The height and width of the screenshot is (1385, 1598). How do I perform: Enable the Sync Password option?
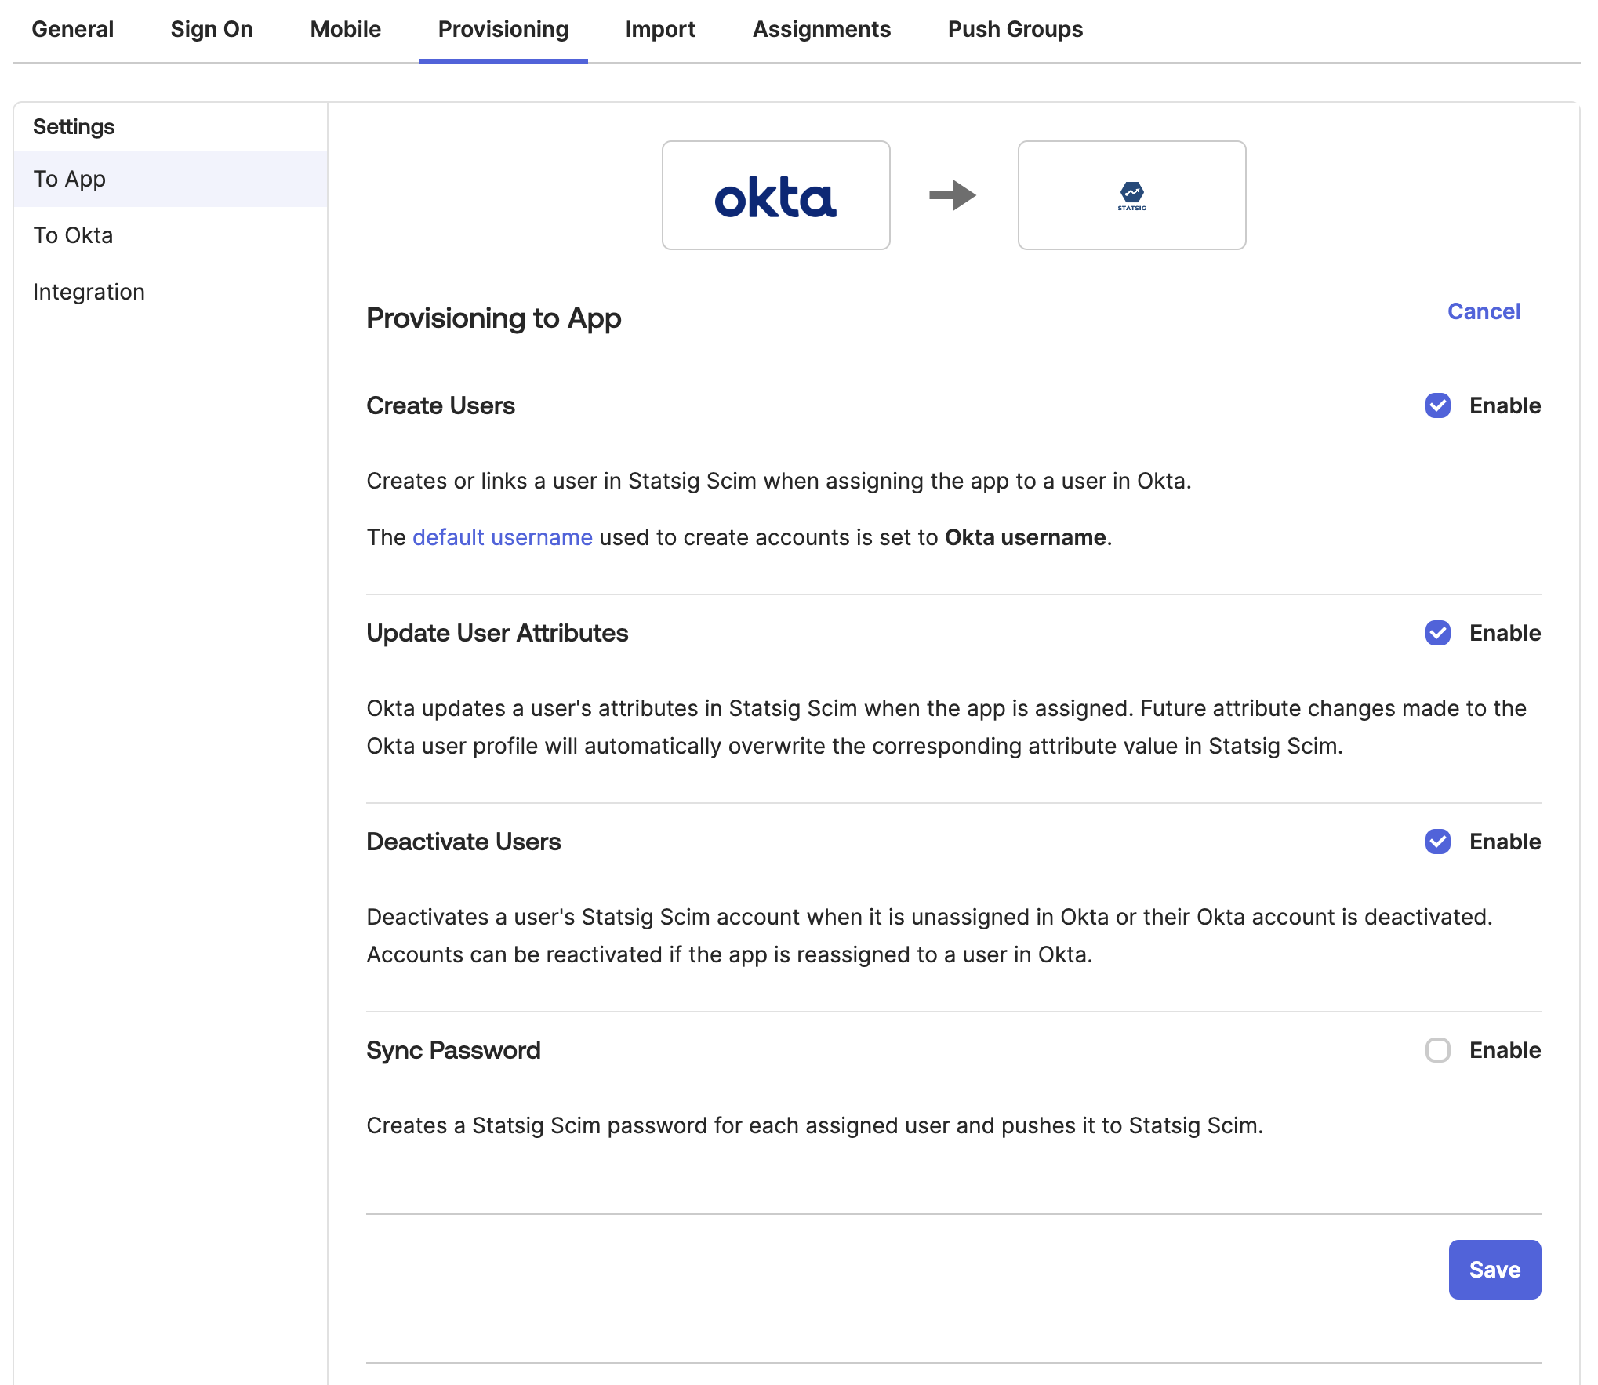click(x=1437, y=1051)
